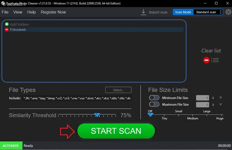The height and width of the screenshot is (150, 232).
Task: Expand the Maximum File Size unit dropdown
Action: coord(221,105)
